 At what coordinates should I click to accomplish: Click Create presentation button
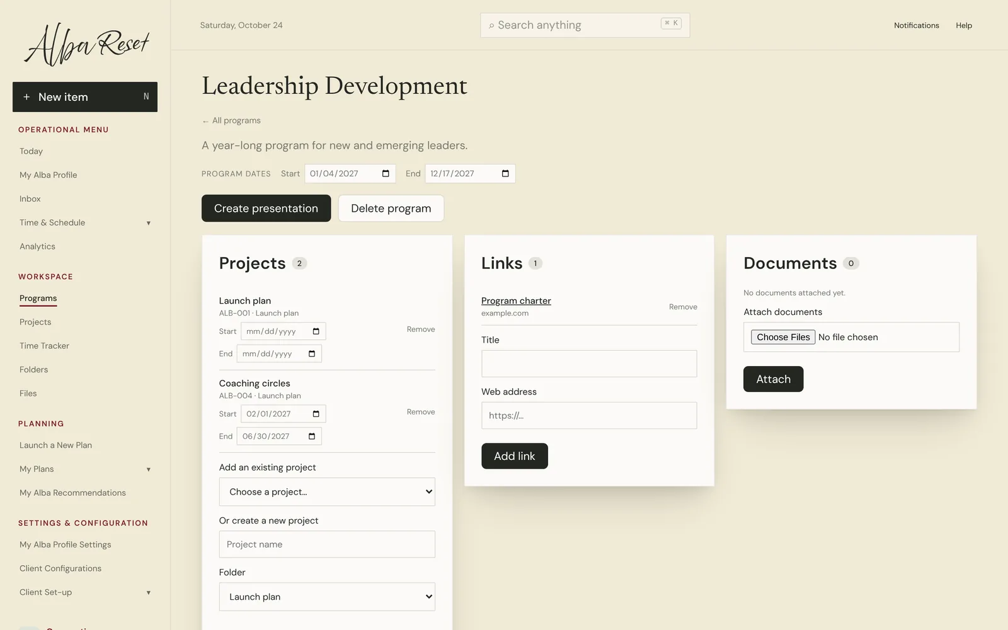[266, 209]
